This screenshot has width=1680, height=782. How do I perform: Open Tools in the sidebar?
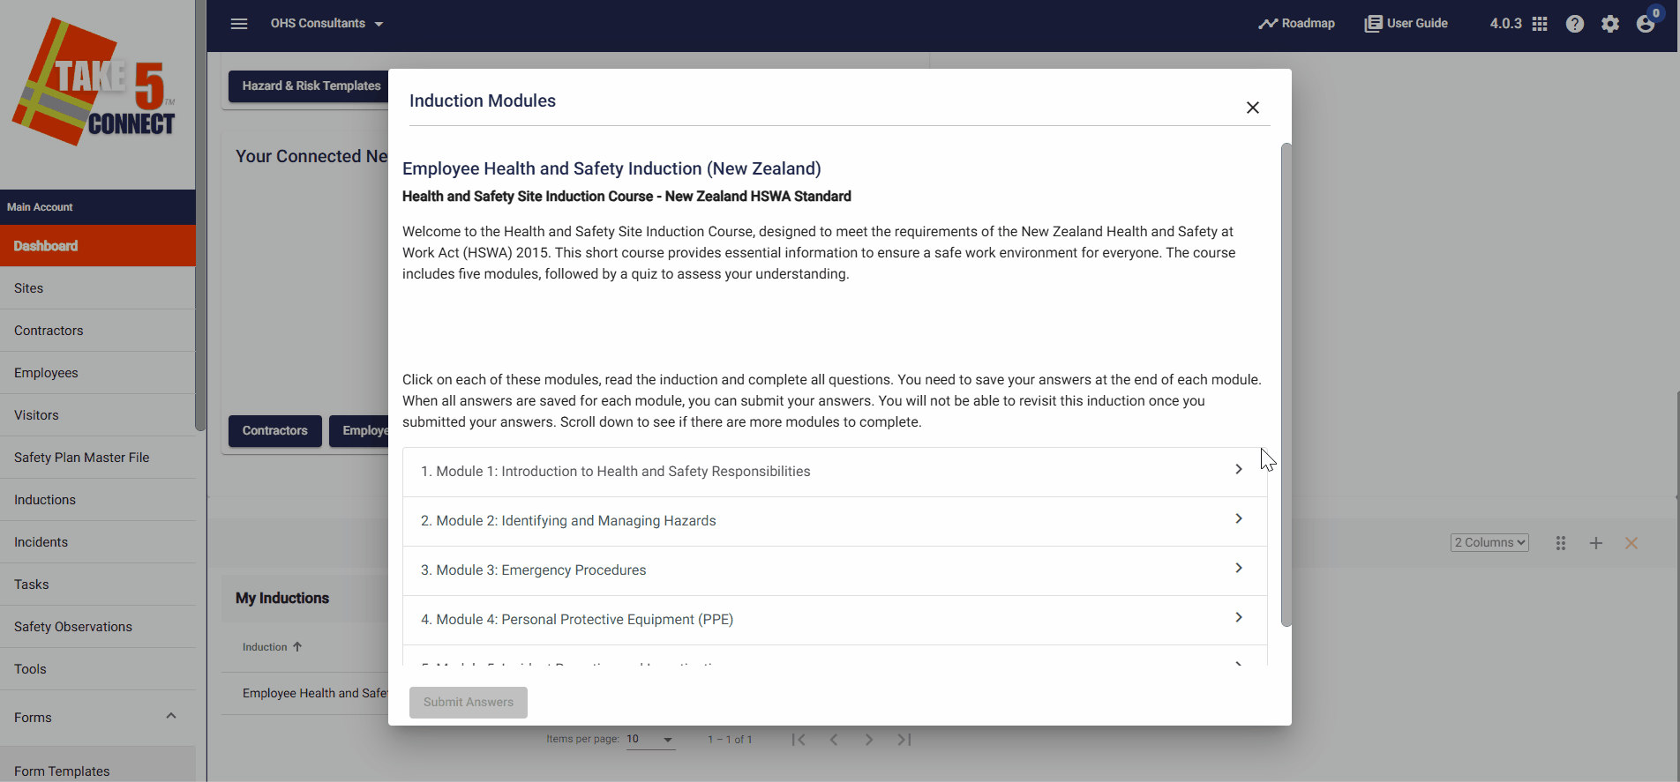point(98,669)
